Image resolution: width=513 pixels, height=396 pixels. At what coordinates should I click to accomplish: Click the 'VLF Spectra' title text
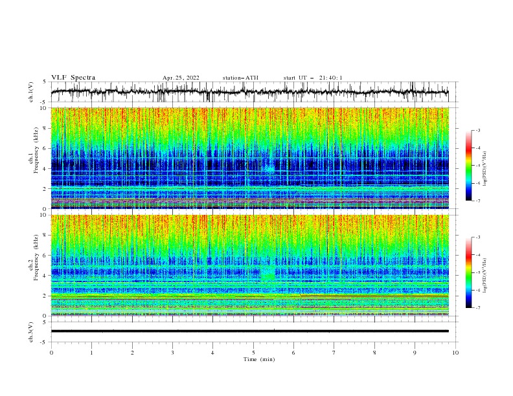(x=73, y=78)
